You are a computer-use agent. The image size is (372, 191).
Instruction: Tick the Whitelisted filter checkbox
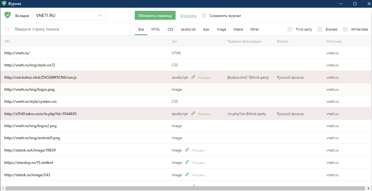click(x=345, y=29)
